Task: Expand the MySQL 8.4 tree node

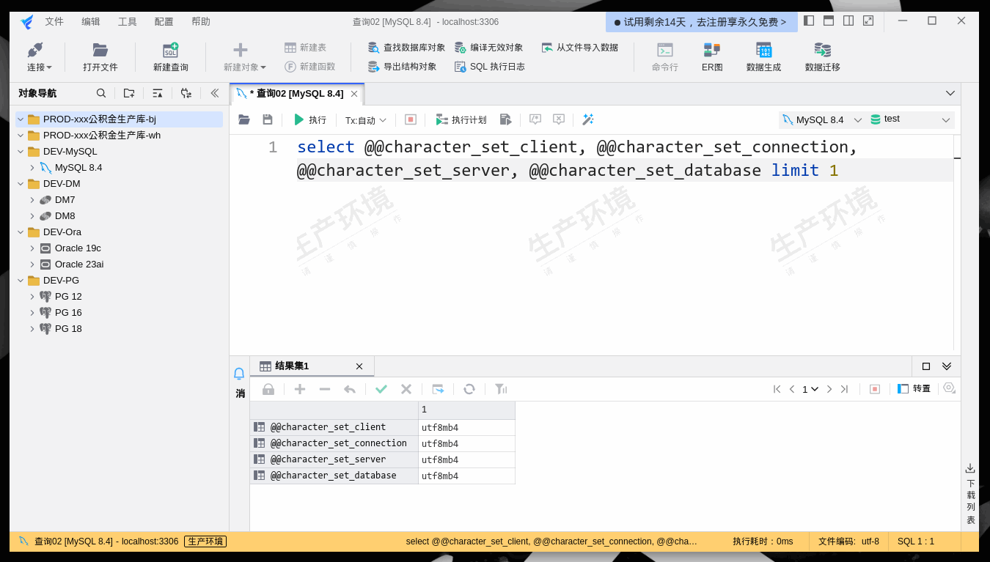Action: (x=32, y=168)
